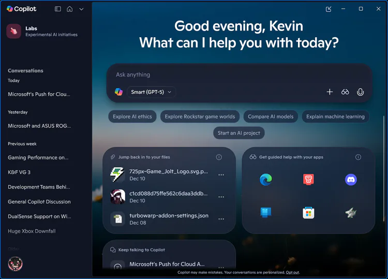Viewport: 388px width, 279px height.
Task: Click info icon on guided help card
Action: 358,157
